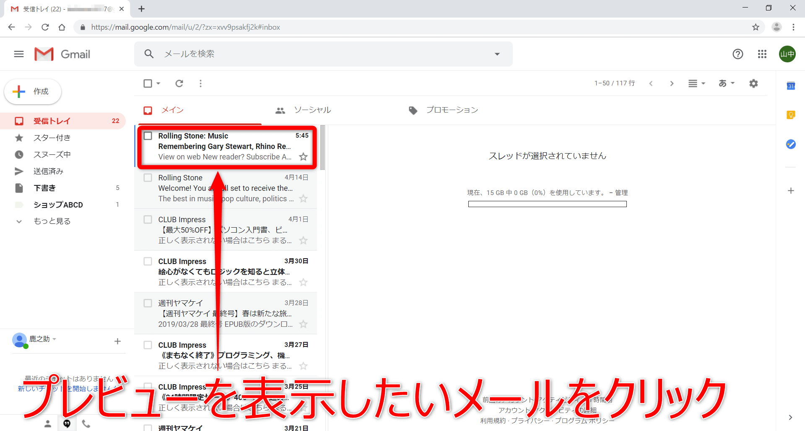805x431 pixels.
Task: Start a new chat plus icon
Action: coord(117,341)
